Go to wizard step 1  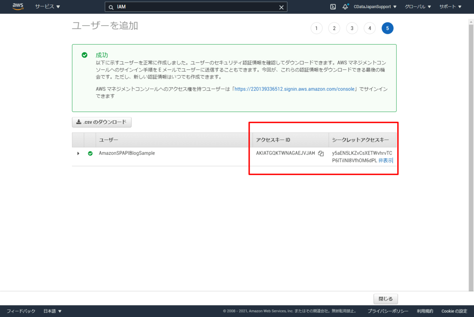pyautogui.click(x=316, y=28)
